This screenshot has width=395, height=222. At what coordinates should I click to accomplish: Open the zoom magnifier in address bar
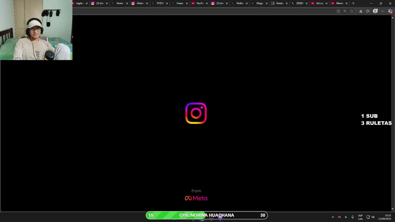345,11
